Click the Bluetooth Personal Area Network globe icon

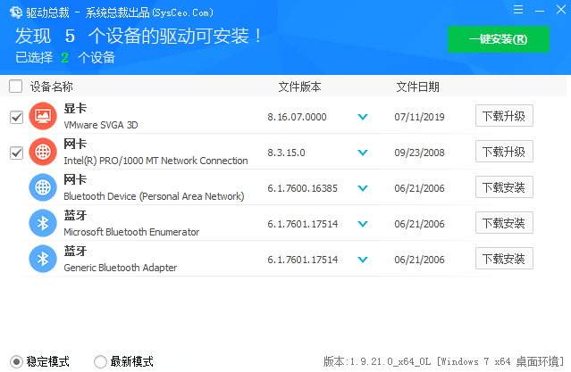pos(42,187)
